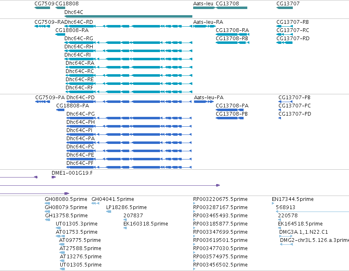Select the Aats-leu-RA transcript
Image resolution: width=349 pixels, height=271 pixels.
pos(205,26)
